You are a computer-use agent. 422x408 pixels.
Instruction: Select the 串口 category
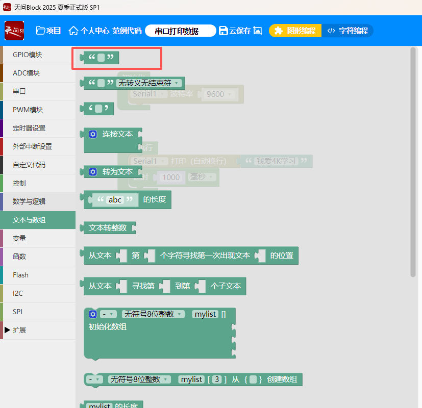tap(19, 91)
